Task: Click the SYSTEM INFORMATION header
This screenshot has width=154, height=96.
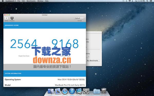Action: coord(13,73)
